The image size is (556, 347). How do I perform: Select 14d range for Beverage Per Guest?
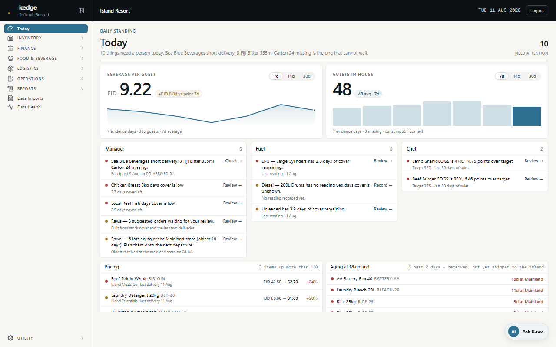(291, 76)
